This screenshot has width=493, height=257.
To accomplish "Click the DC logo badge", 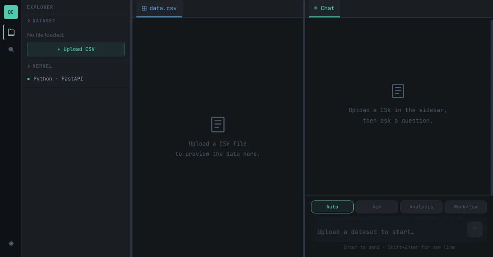I will 11,12.
